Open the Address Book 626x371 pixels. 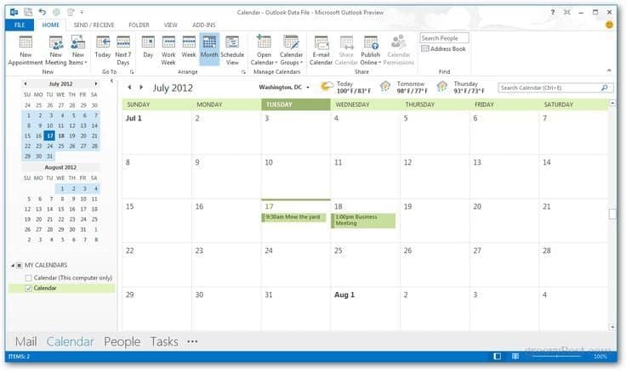point(443,49)
